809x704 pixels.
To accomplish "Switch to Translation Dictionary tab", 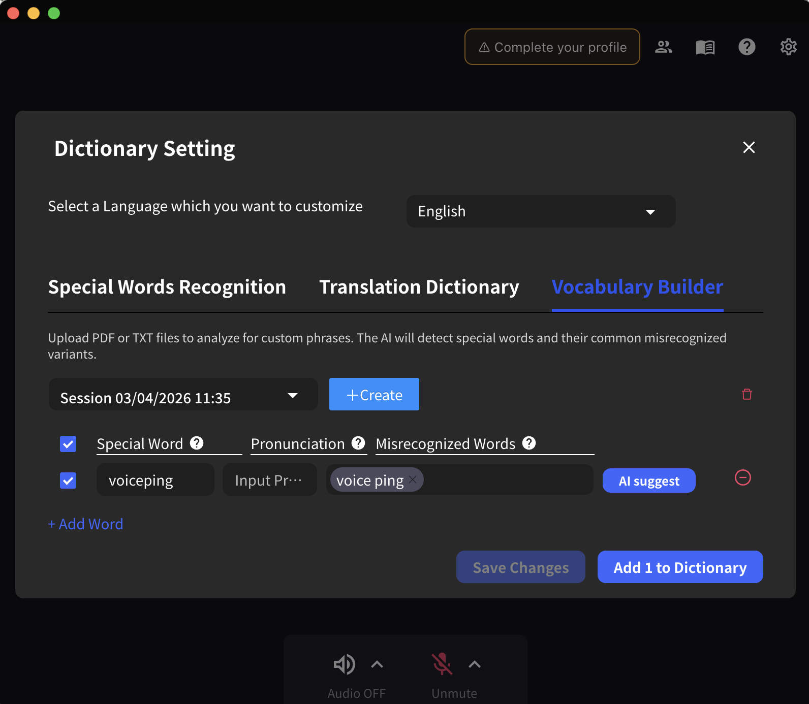I will [419, 287].
